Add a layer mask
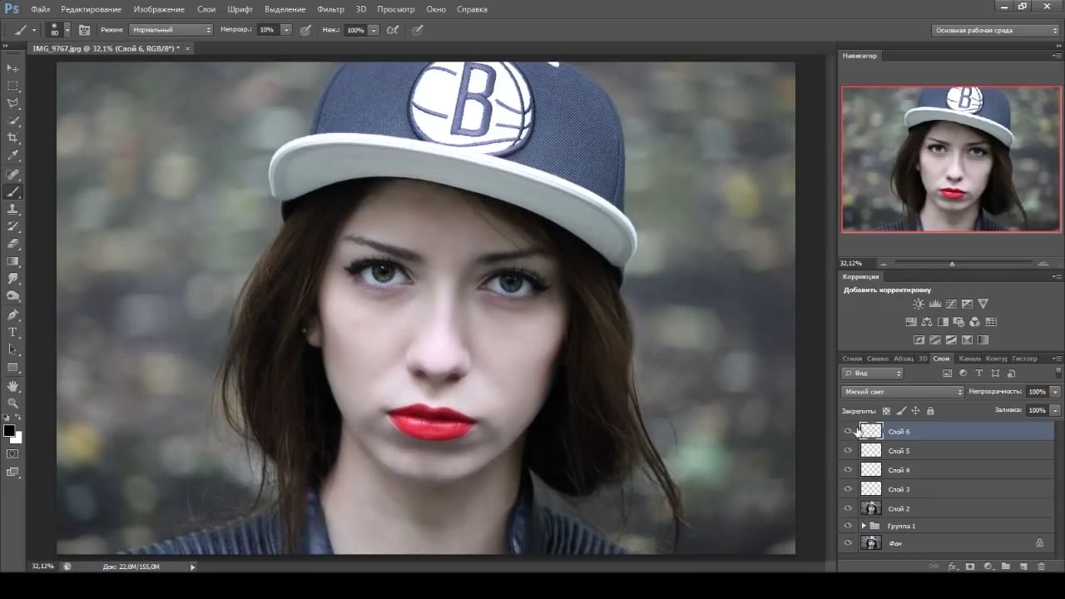Viewport: 1065px width, 599px height. click(970, 567)
